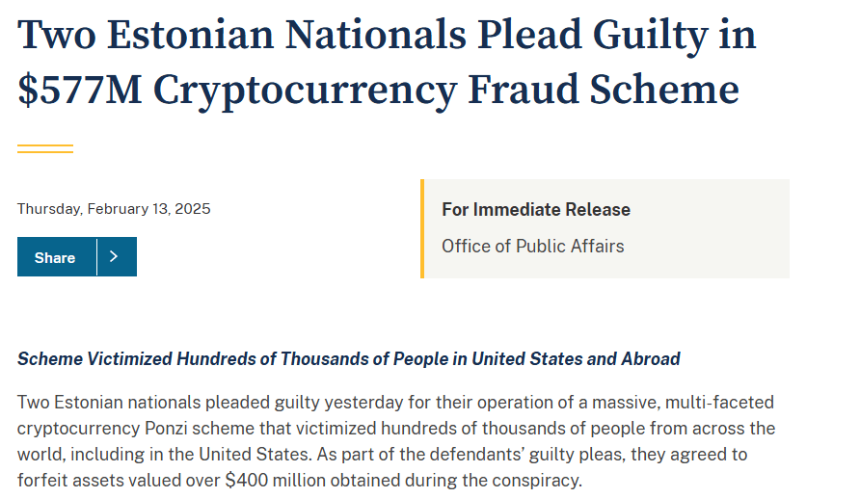860x498 pixels.
Task: Click the word 'Abroad' in the subheading
Action: point(651,359)
